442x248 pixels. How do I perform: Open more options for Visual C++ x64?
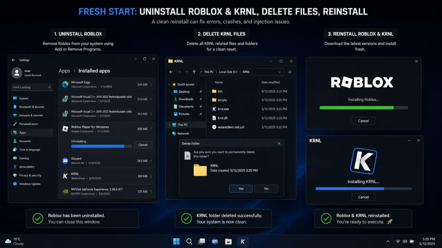[152, 99]
